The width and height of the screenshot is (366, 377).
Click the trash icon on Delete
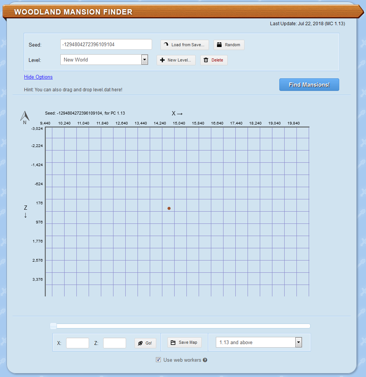pos(206,60)
